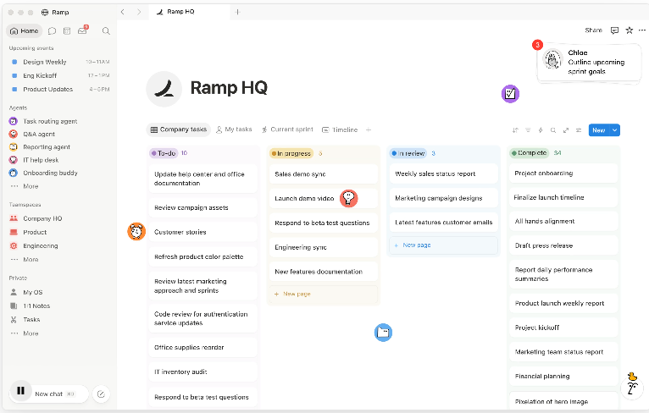Select the Ramp HQ browser tab
The width and height of the screenshot is (649, 413).
coord(189,12)
